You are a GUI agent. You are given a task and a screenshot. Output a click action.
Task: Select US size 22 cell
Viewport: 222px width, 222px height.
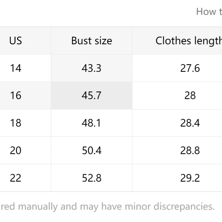coord(16,178)
